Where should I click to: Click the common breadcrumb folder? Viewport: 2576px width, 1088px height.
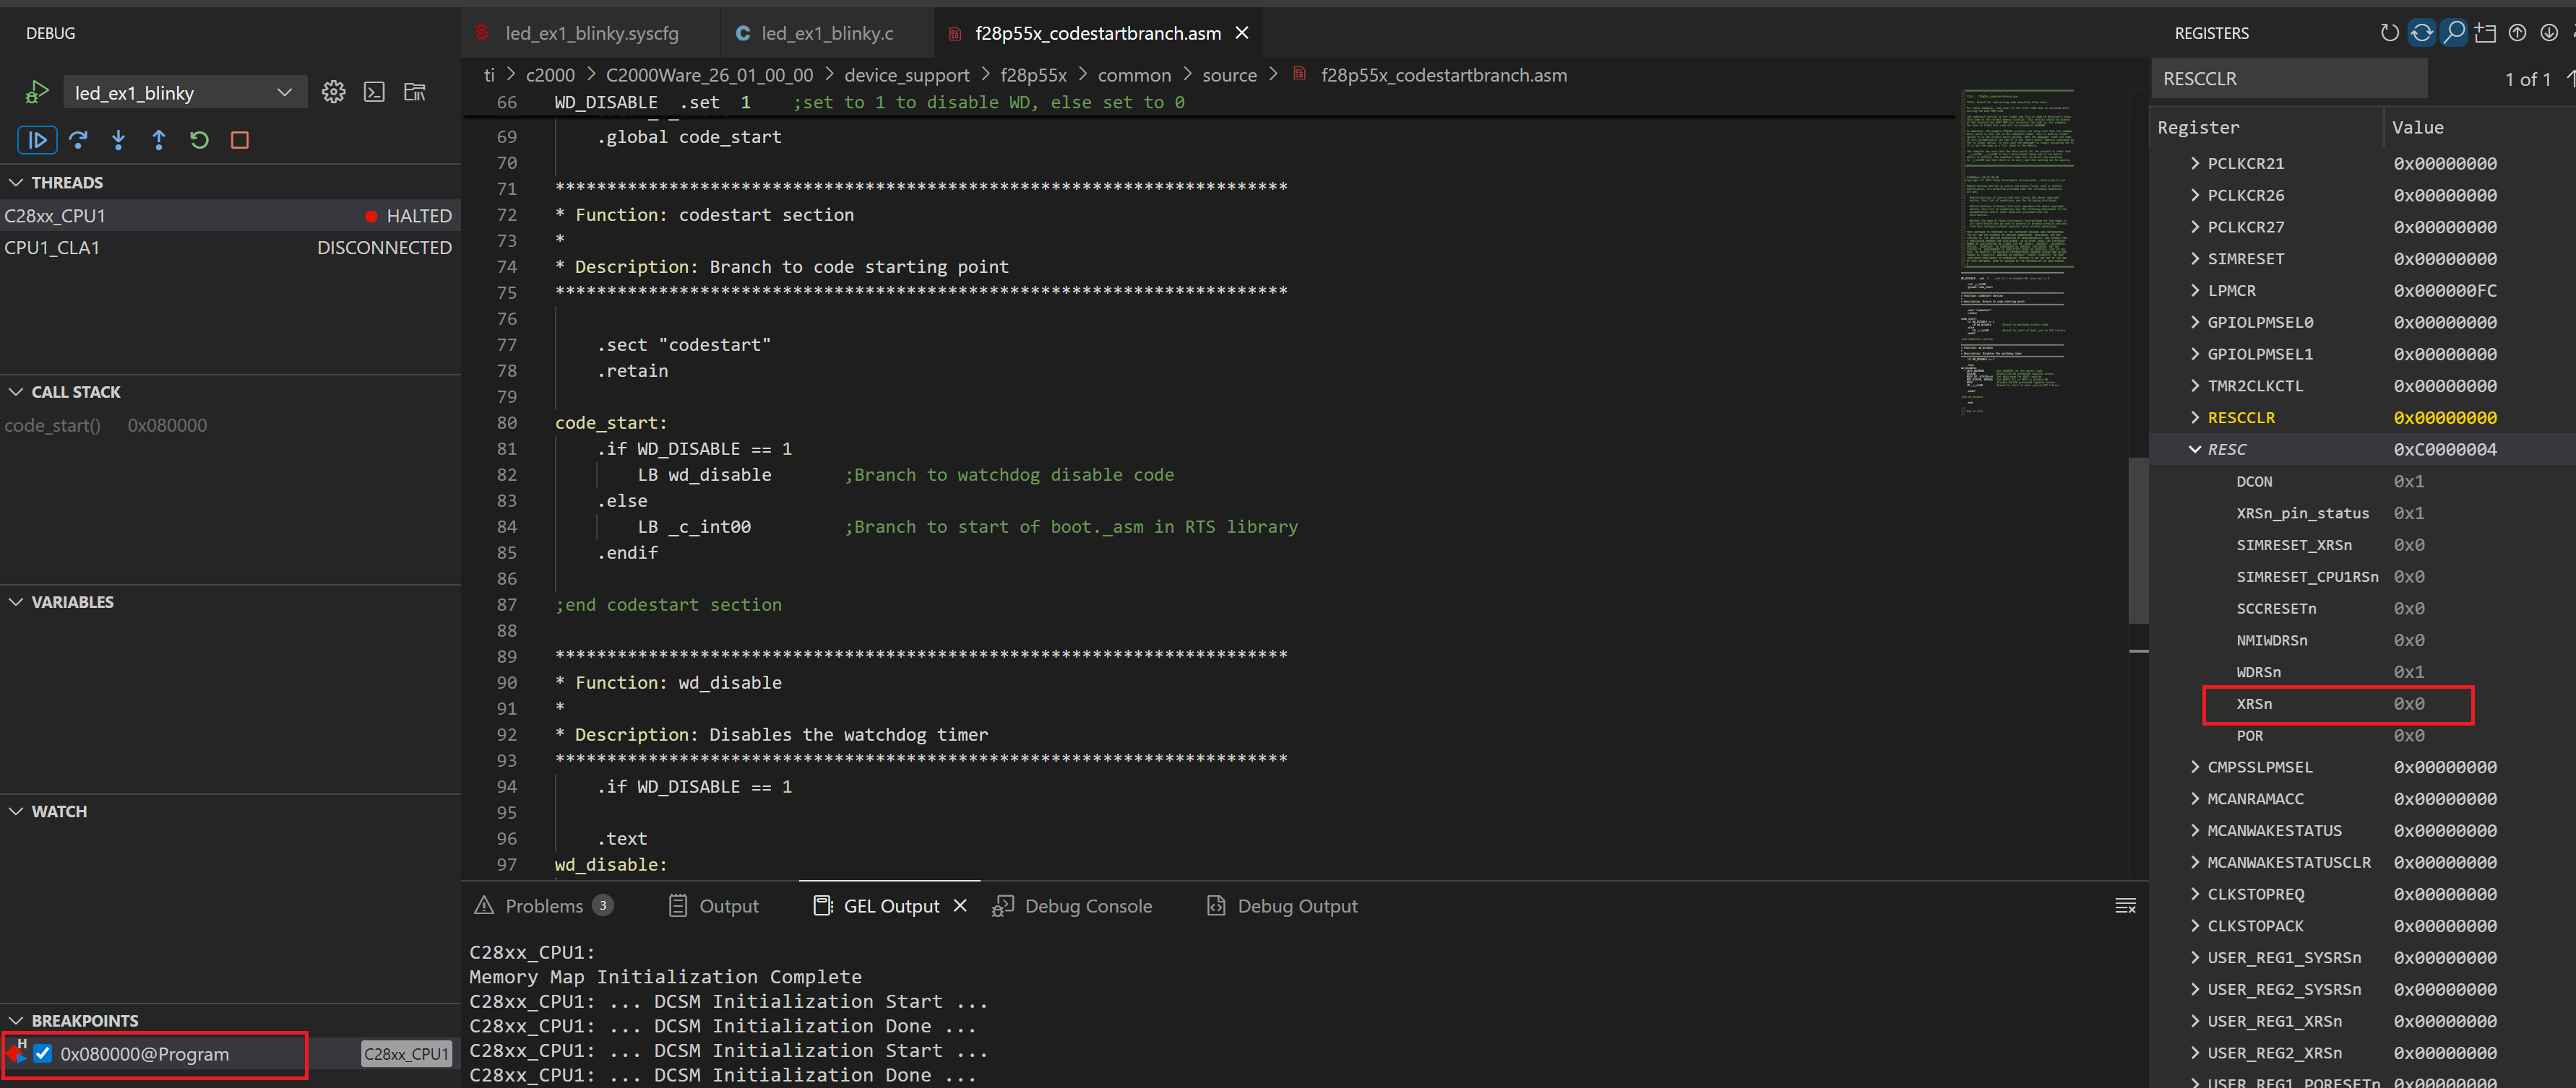pos(1134,76)
